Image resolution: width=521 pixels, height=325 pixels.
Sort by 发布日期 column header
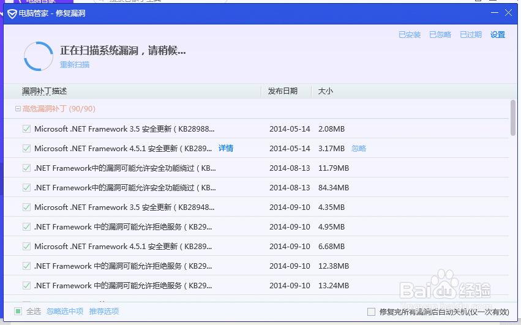[x=282, y=91]
